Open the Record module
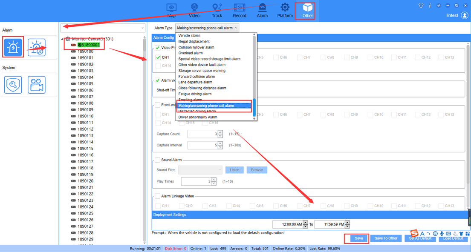The height and width of the screenshot is (252, 471). pyautogui.click(x=240, y=11)
